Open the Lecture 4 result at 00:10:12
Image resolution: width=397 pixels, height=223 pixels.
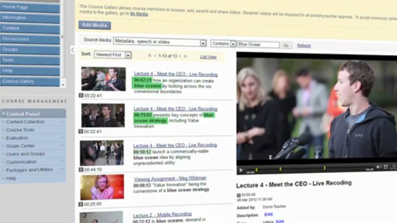(175, 145)
